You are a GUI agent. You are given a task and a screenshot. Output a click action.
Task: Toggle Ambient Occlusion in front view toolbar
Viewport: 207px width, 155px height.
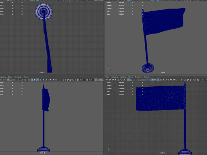pyautogui.click(x=50, y=80)
